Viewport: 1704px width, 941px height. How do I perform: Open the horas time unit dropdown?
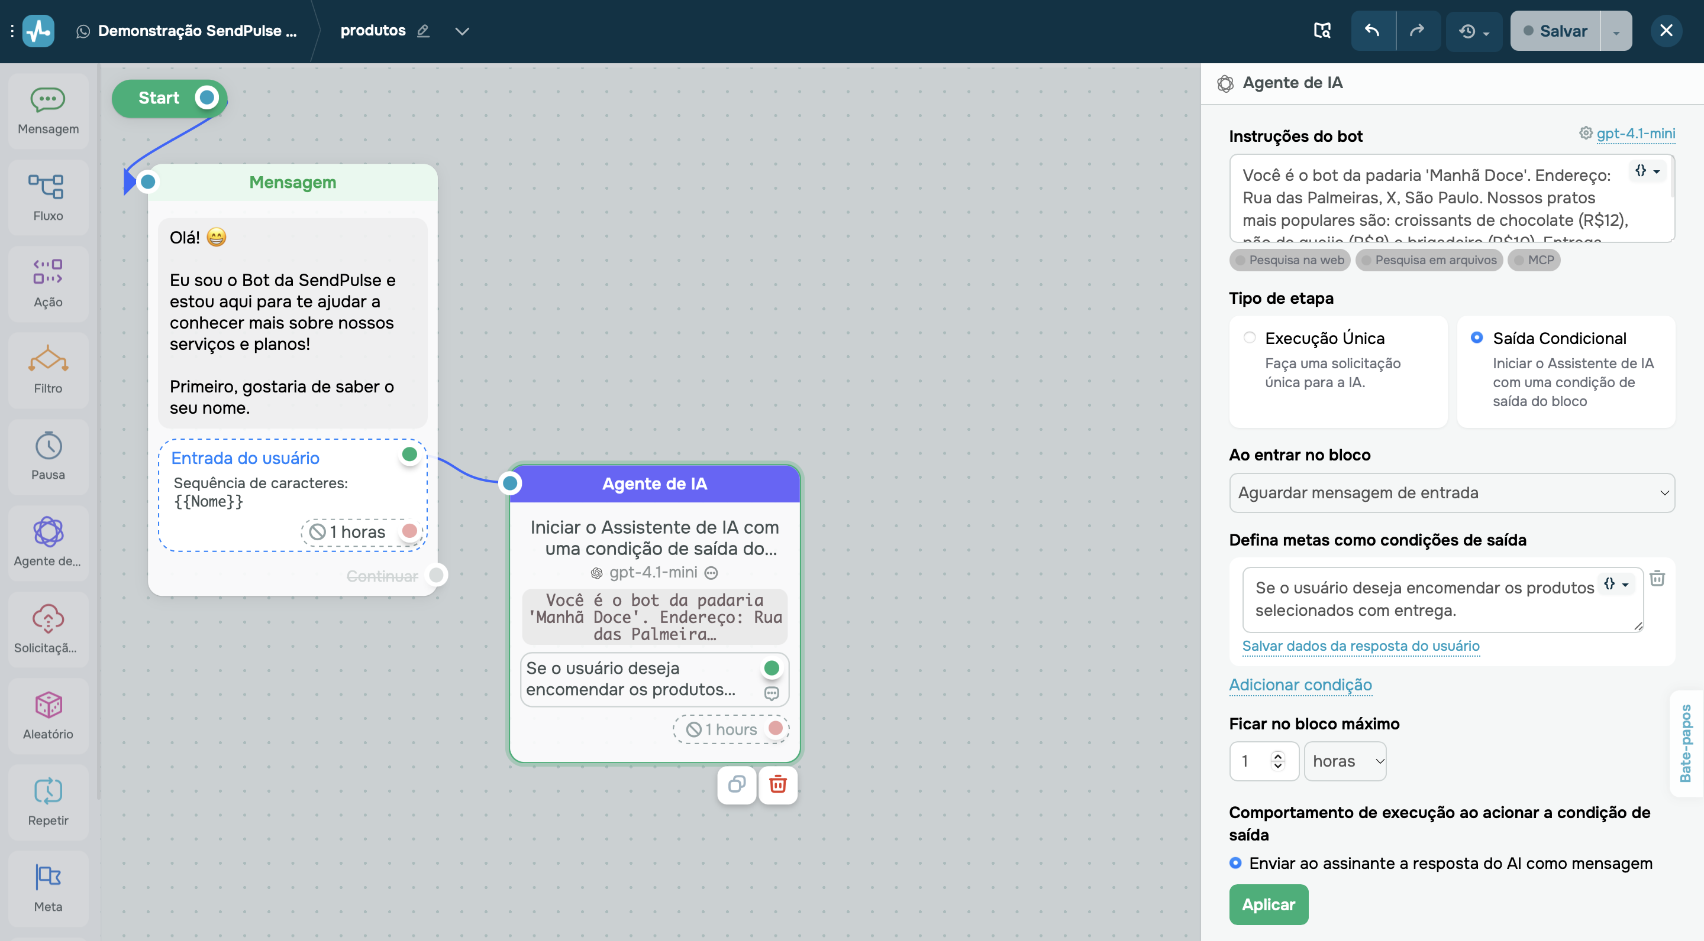click(1345, 761)
